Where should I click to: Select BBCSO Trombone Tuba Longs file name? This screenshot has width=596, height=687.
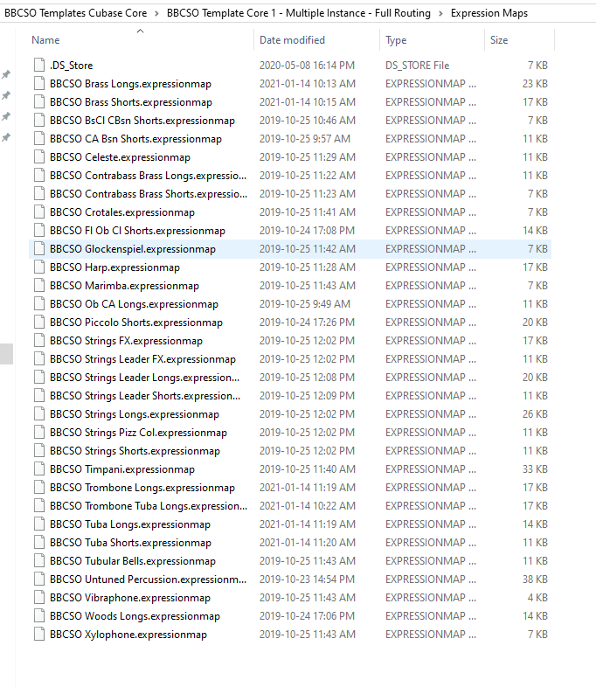[149, 506]
